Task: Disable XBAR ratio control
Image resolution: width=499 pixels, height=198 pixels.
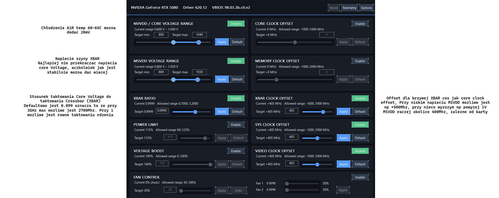Action: point(236,98)
